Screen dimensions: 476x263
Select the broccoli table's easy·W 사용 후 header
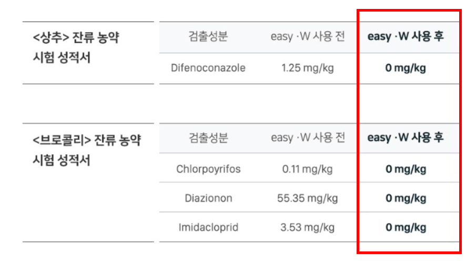406,138
